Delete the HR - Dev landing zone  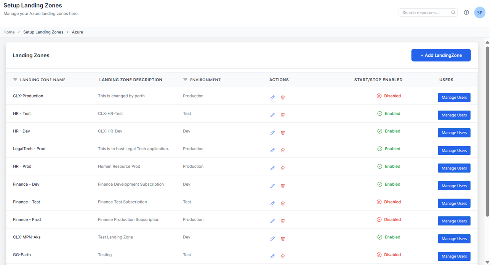tap(283, 133)
